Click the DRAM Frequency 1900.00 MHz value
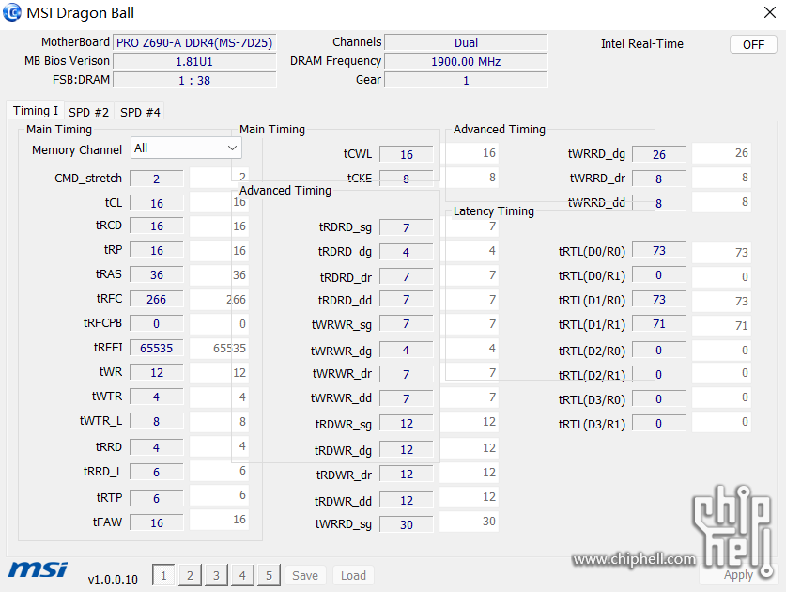 click(466, 62)
